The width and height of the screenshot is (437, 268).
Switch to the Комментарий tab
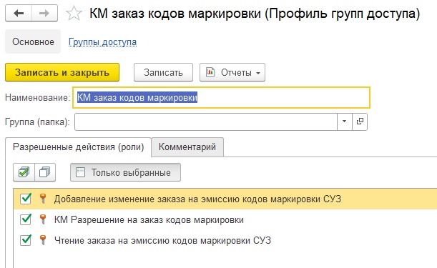187,147
